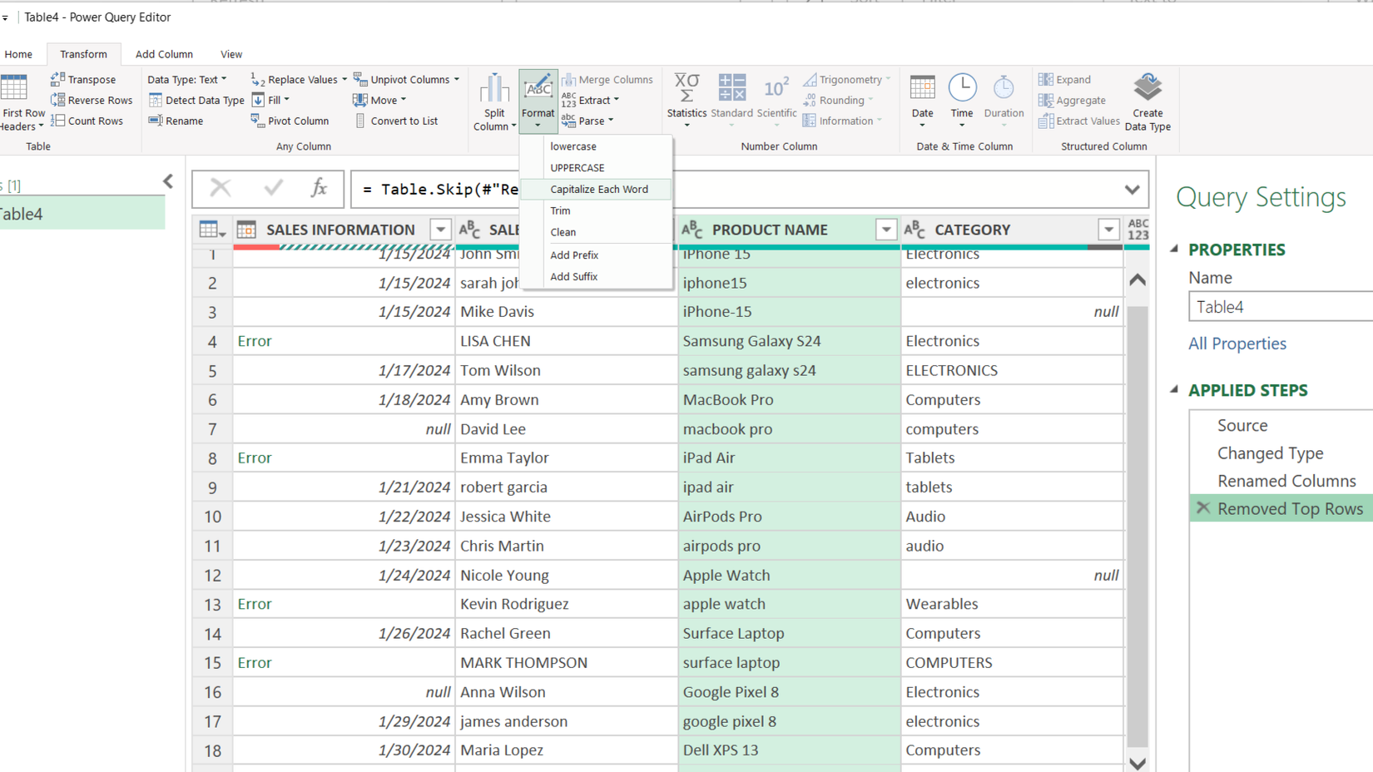Expand the formula bar with the chevron
This screenshot has height=772, width=1373.
[1132, 189]
